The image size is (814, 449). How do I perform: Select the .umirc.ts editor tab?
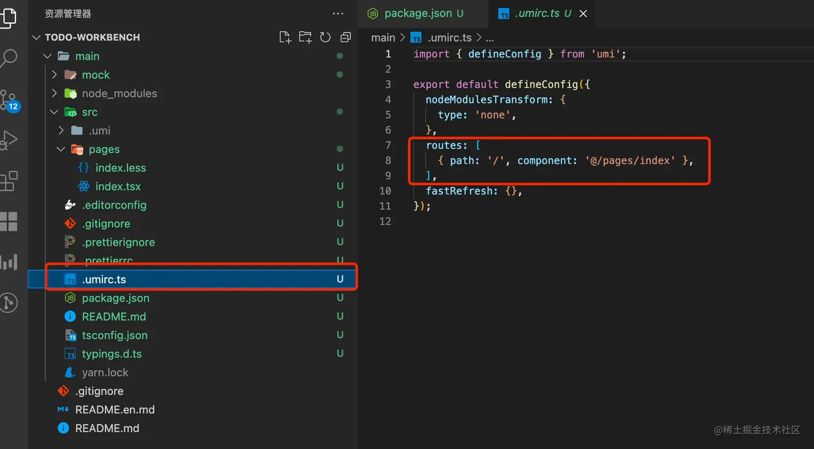click(x=541, y=13)
